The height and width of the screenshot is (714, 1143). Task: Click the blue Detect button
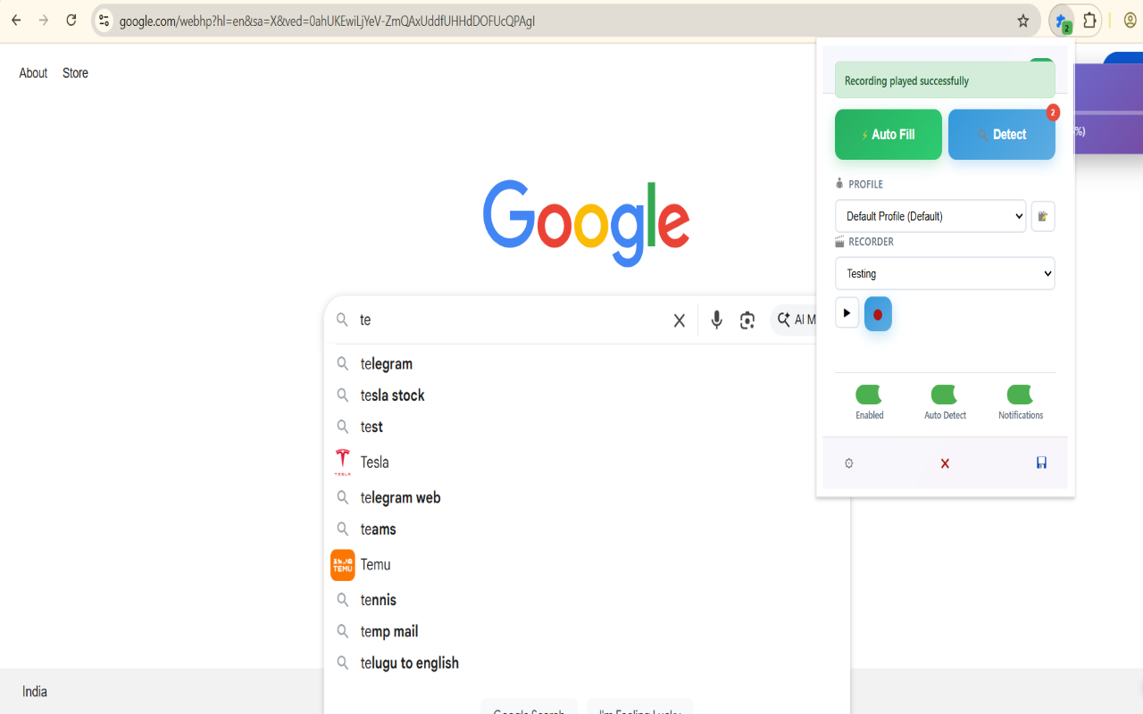click(x=1002, y=135)
